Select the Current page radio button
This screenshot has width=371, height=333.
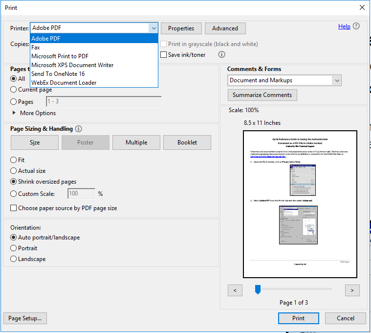14,90
